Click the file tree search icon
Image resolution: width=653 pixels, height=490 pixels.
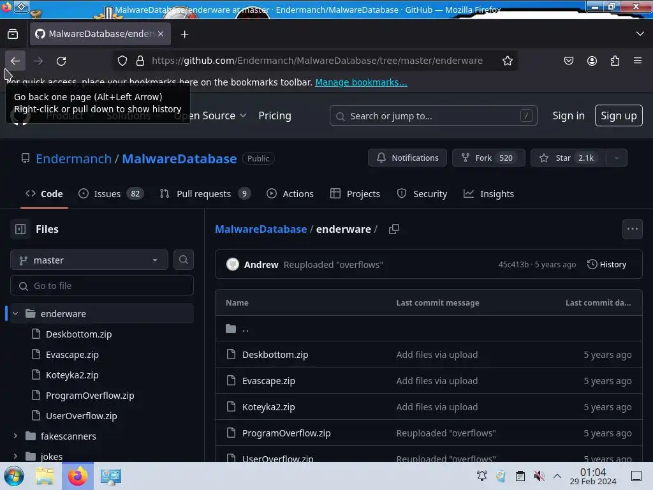pyautogui.click(x=183, y=260)
